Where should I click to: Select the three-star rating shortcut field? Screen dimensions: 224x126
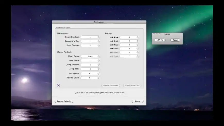coord(128,45)
